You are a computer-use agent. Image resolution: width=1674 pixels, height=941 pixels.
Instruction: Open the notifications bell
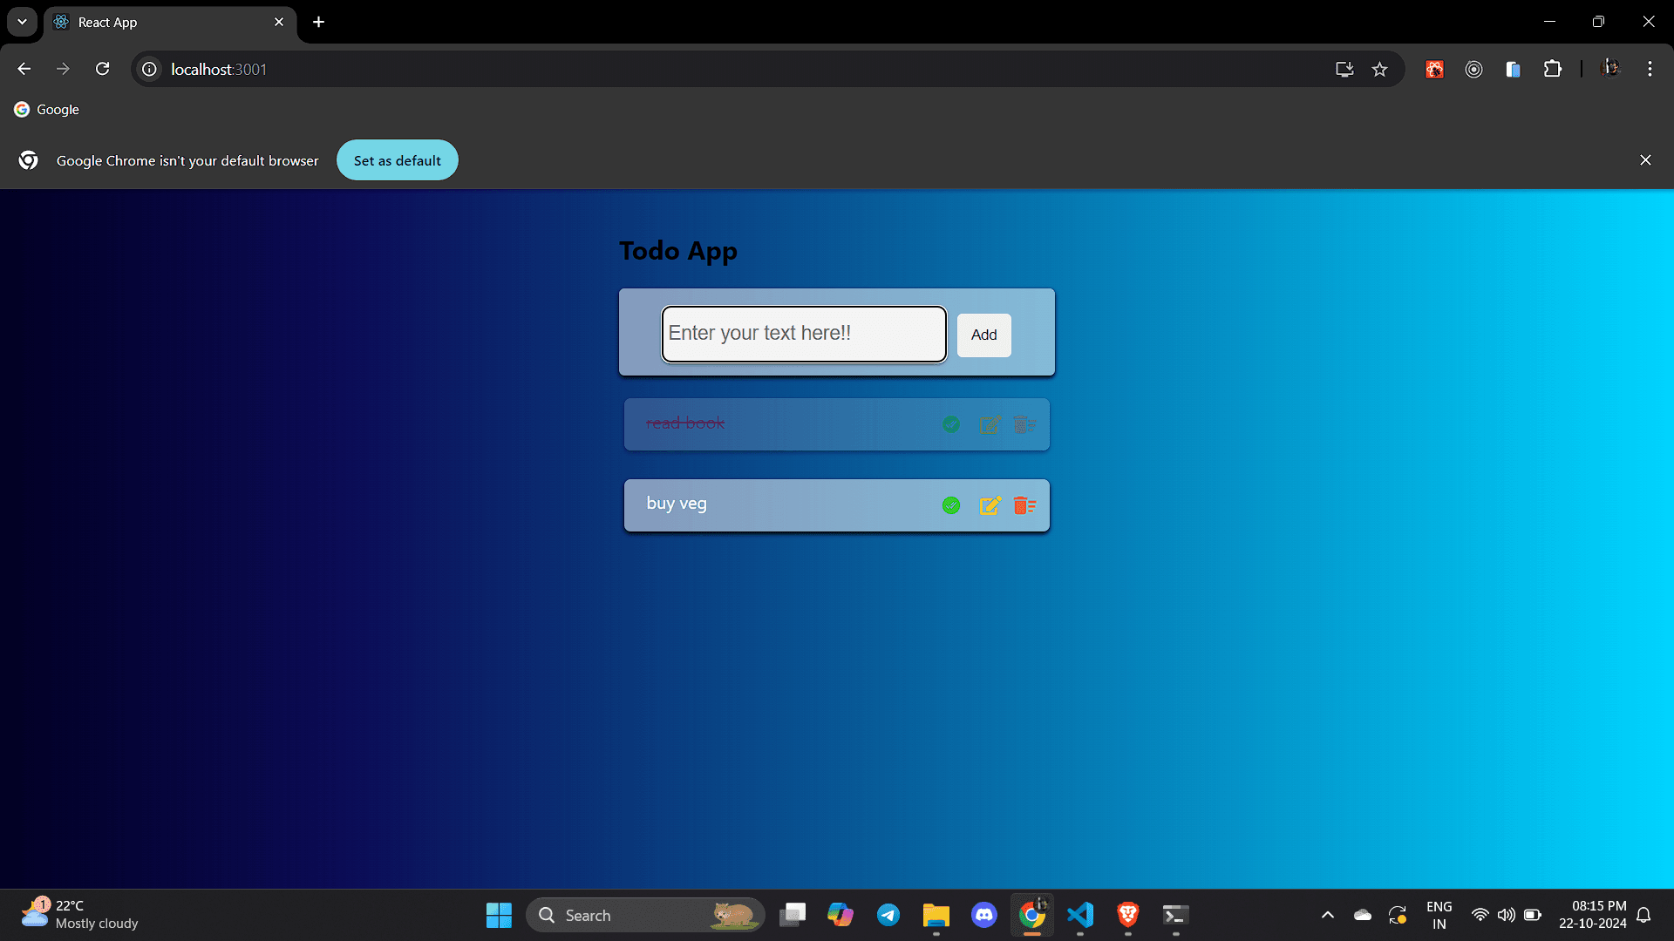point(1643,915)
